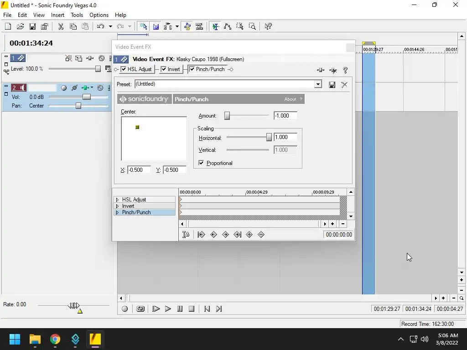Toggle video track 1 mute button

pyautogui.click(x=102, y=58)
